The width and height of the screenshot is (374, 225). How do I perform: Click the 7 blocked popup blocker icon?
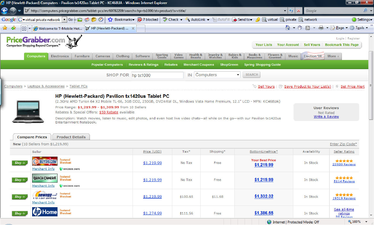[147, 19]
